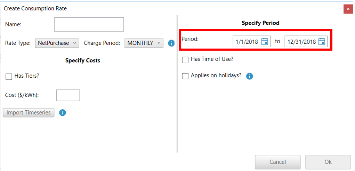Image resolution: width=355 pixels, height=171 pixels.
Task: Select the 12/31/2018 end date field
Action: coord(301,42)
